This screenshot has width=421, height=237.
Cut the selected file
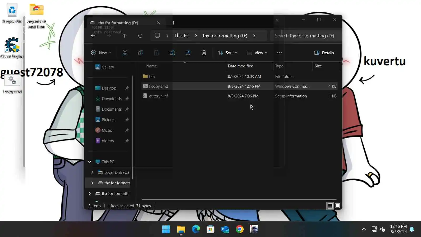[125, 53]
